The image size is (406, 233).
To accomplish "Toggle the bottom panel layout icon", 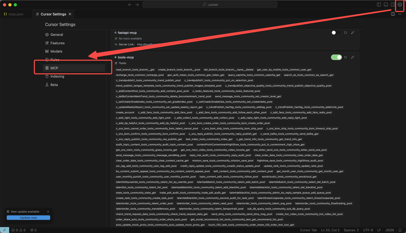I will tap(386, 5).
